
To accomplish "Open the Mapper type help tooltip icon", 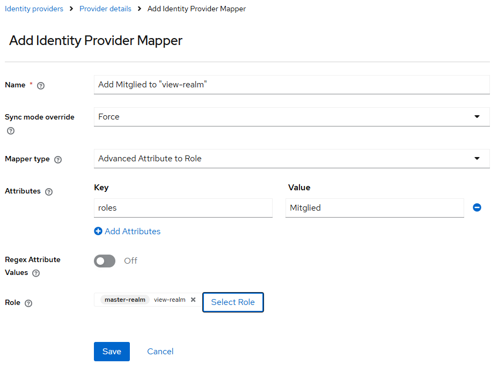I will click(x=58, y=160).
